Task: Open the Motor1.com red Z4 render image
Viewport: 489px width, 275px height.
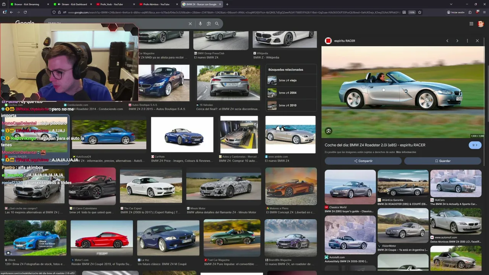Action: (102, 238)
